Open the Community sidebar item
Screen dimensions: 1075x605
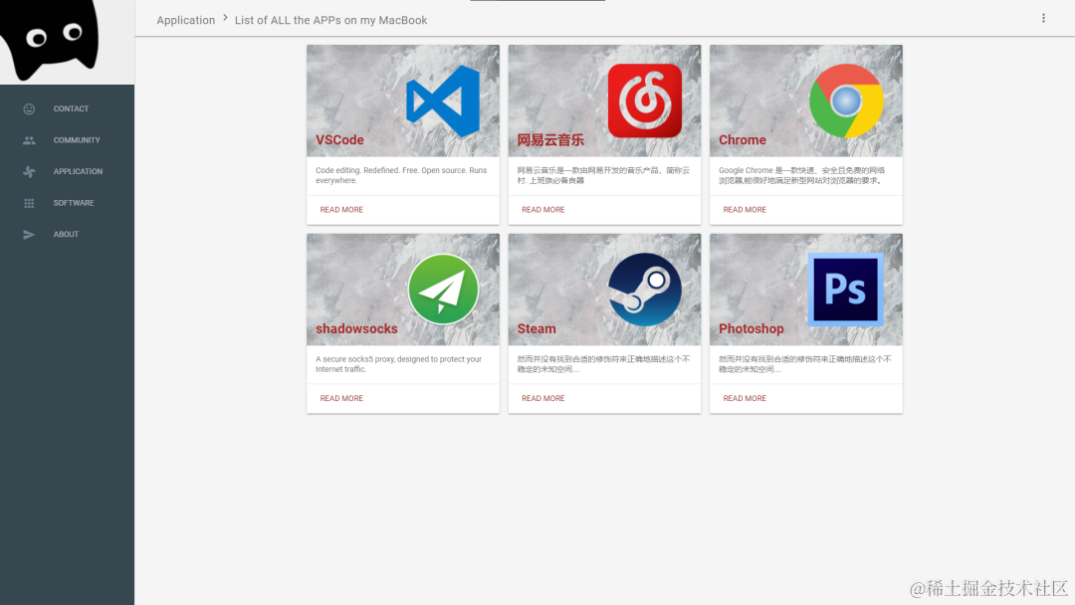point(68,140)
